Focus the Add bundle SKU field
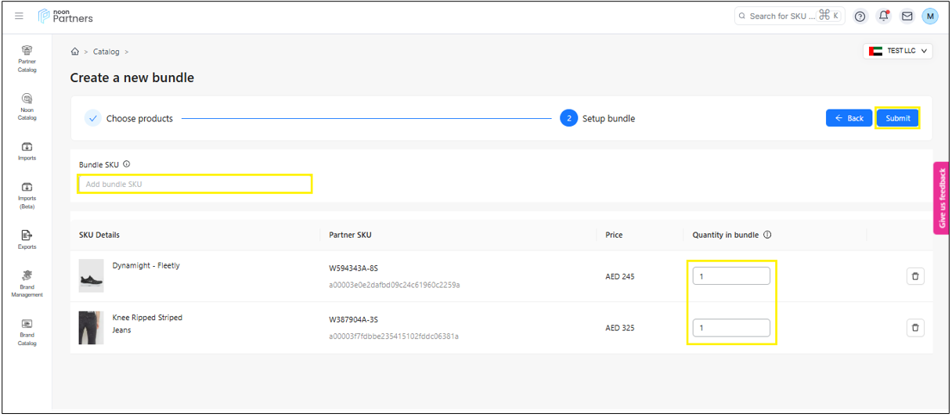Screen dimensions: 952x417 [194, 184]
